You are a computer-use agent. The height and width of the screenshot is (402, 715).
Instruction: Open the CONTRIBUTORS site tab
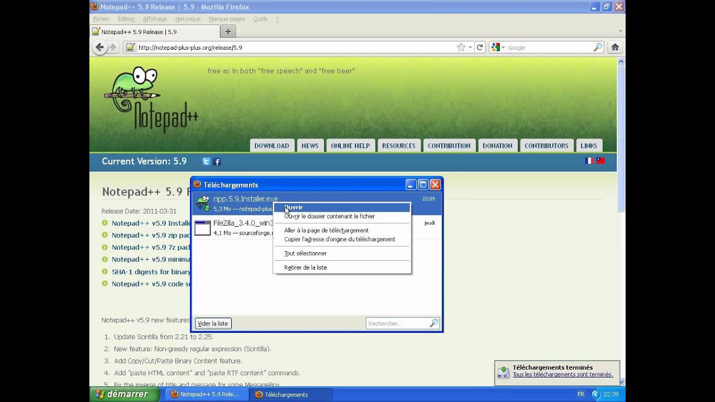[546, 146]
